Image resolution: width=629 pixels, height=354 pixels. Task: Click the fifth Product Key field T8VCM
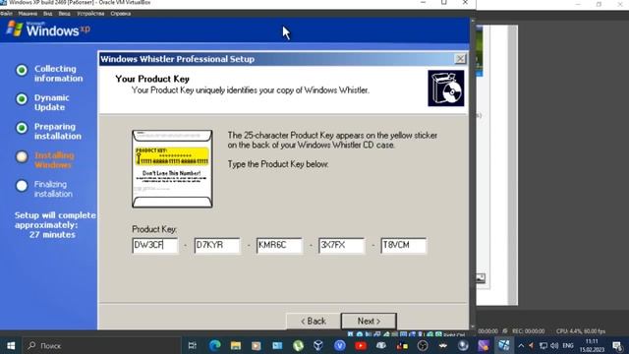[x=404, y=245]
